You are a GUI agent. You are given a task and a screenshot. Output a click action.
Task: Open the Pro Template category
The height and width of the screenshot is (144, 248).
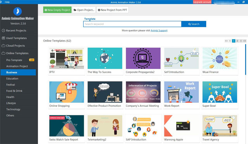[x=14, y=60]
